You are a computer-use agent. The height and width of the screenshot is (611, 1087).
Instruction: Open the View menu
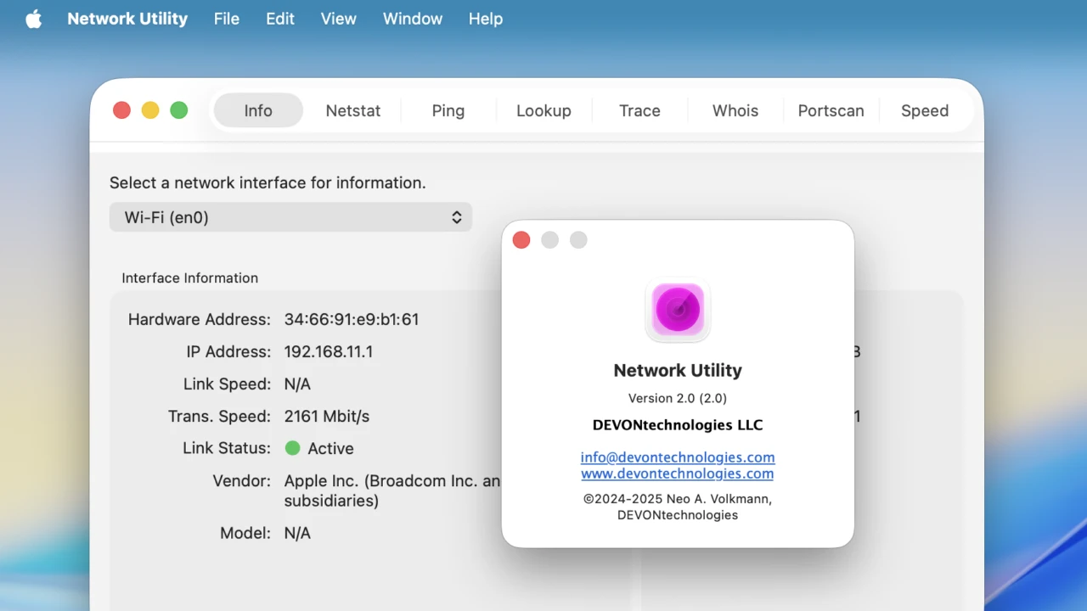coord(338,19)
